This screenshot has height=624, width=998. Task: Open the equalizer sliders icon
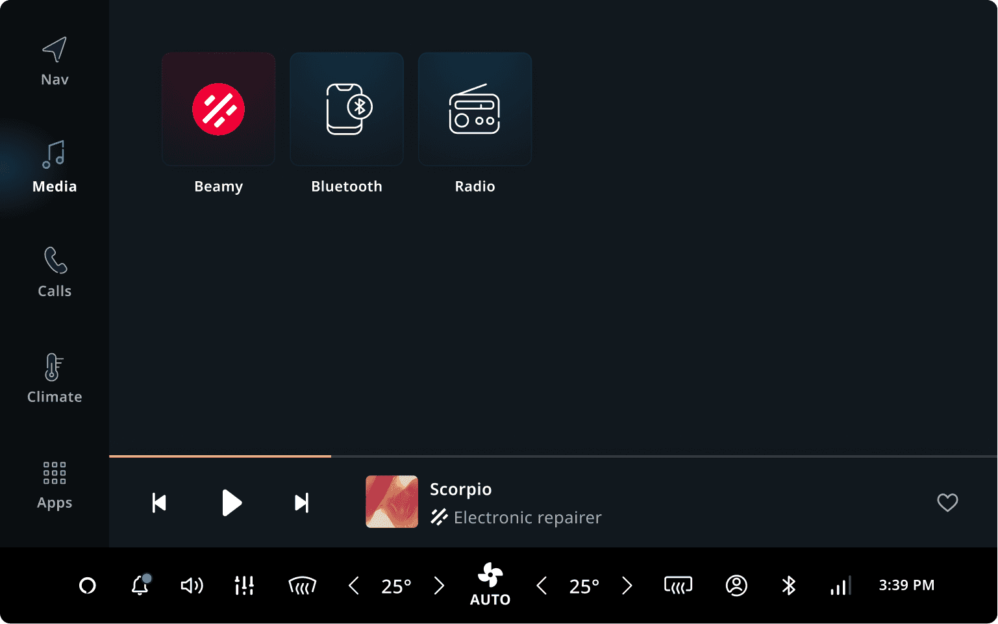[244, 586]
